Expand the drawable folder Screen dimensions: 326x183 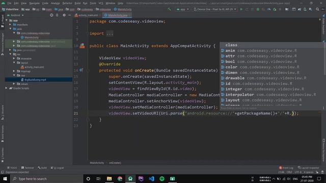[14, 58]
